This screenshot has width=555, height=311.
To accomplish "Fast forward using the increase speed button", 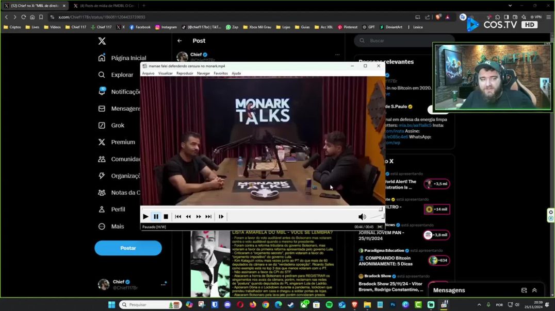I will [x=199, y=216].
